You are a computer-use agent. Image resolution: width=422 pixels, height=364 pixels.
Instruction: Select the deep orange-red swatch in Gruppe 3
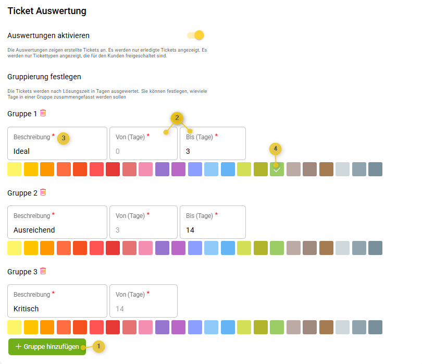(80, 327)
